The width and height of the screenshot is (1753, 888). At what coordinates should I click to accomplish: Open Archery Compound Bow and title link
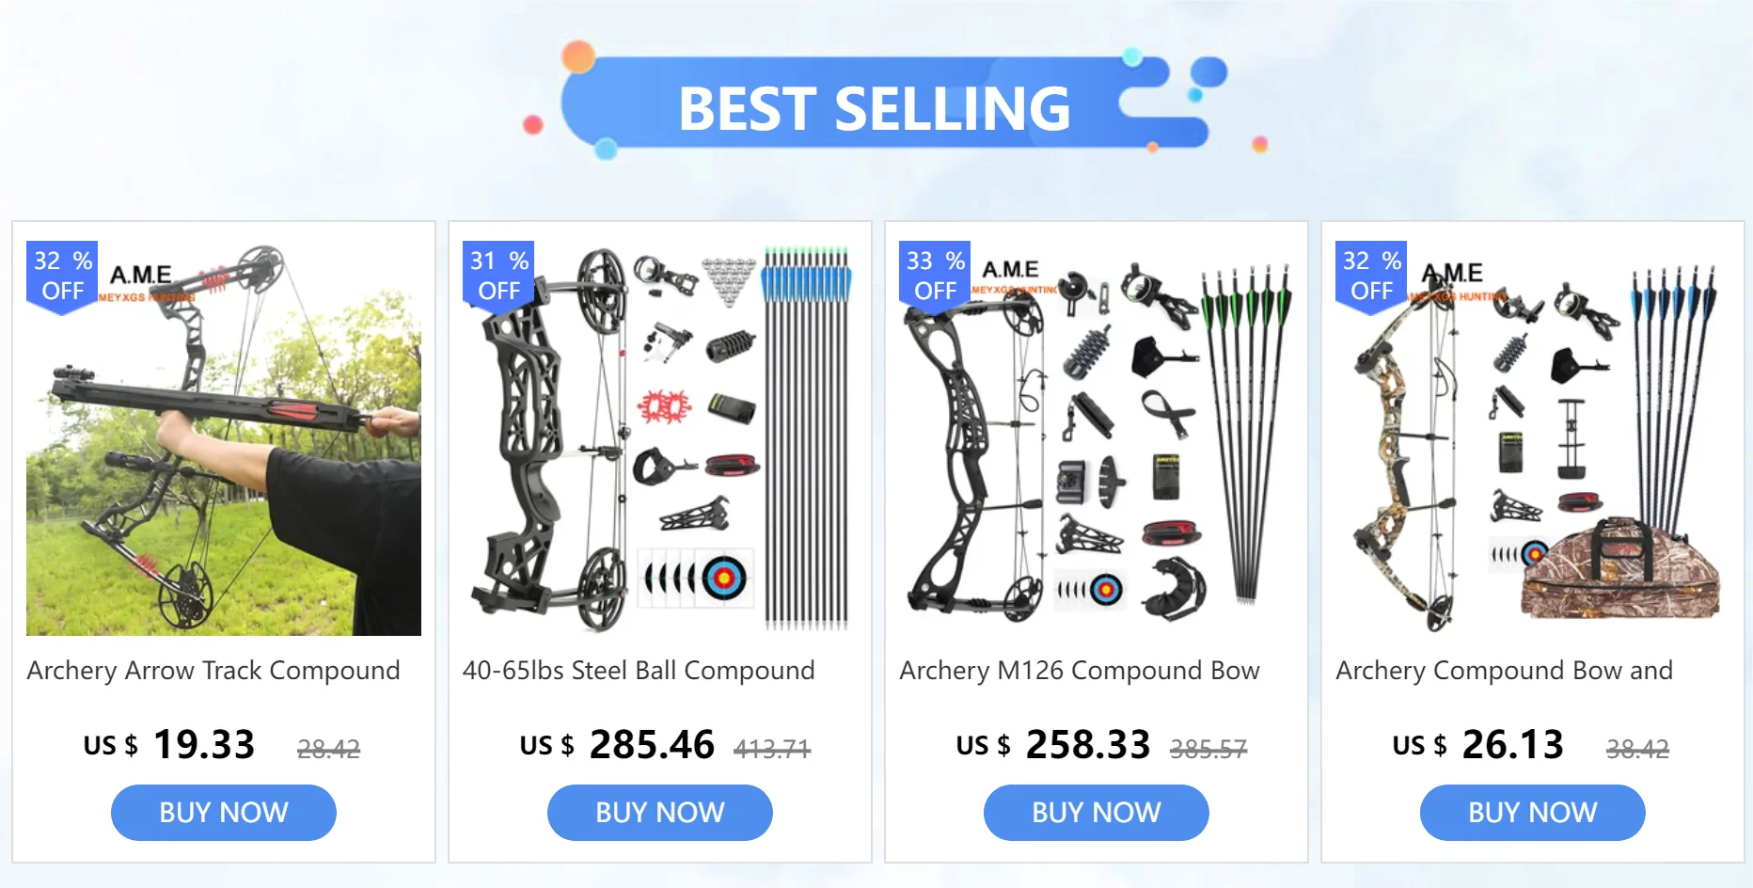(x=1505, y=671)
